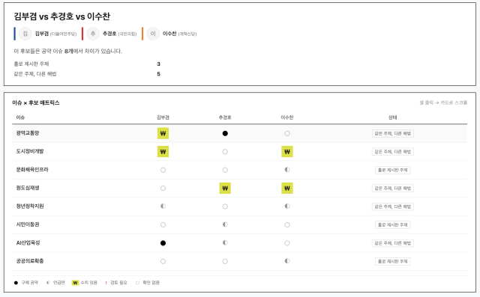Image resolution: width=480 pixels, height=297 pixels.
Task: Select the 문화체육인프라 issue label
Action: click(x=32, y=170)
